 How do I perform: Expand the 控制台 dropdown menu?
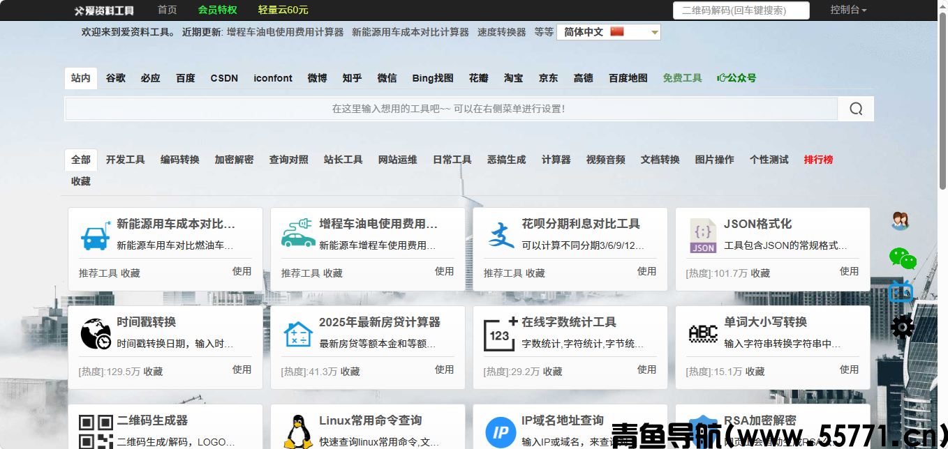point(848,10)
